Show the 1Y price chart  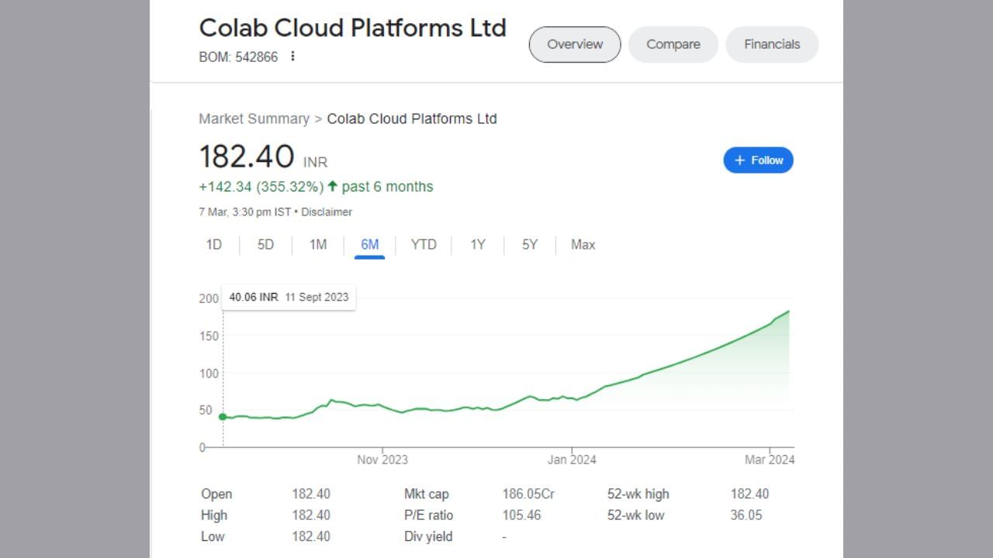pyautogui.click(x=477, y=245)
